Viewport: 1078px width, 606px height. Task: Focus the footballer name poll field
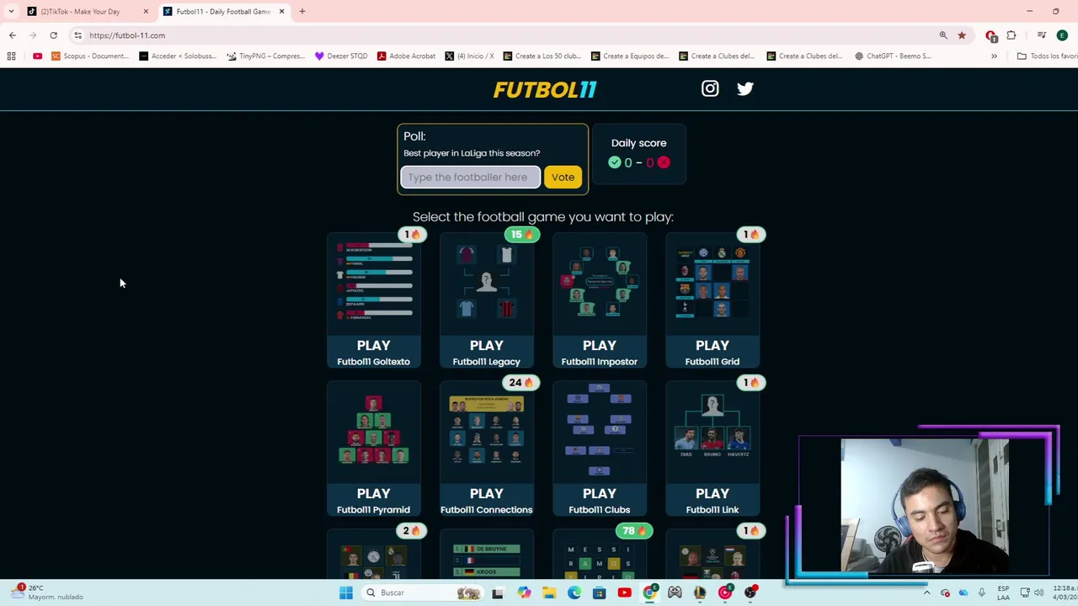(470, 177)
